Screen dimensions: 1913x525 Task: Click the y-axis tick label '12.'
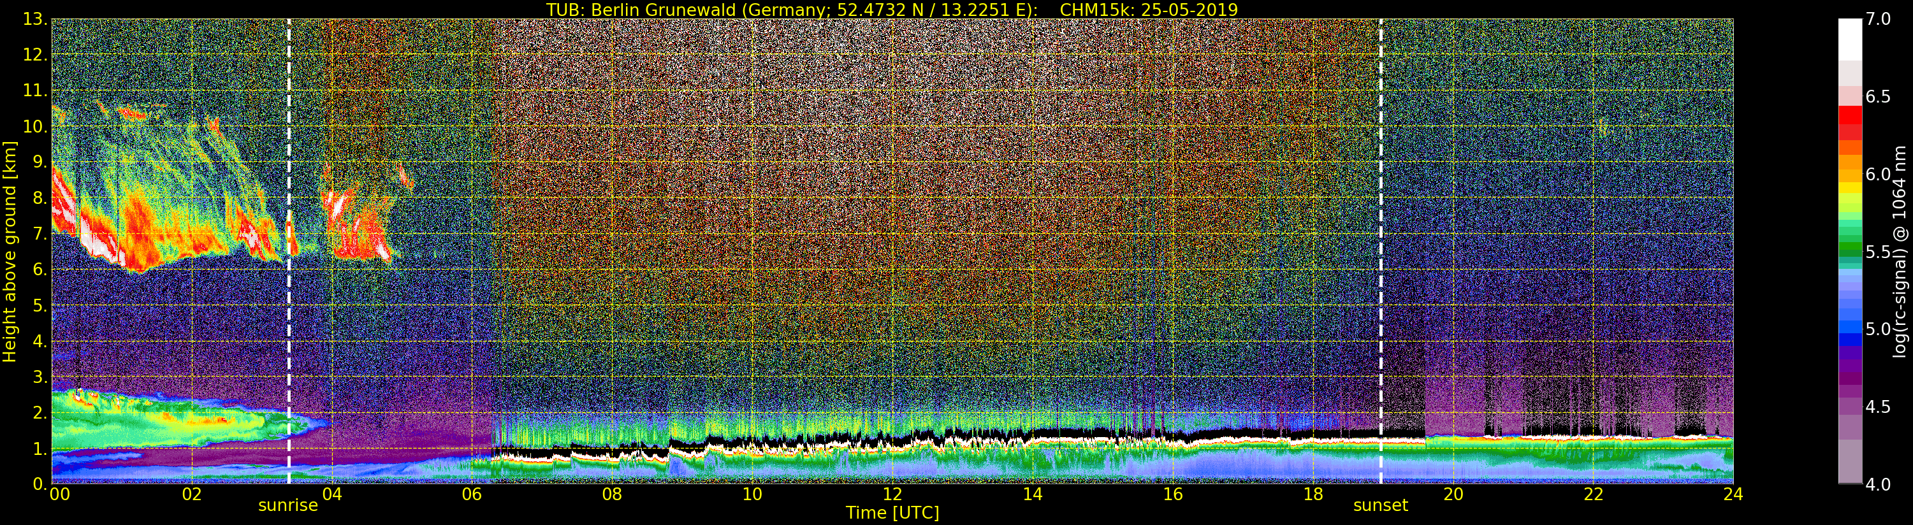(x=36, y=55)
